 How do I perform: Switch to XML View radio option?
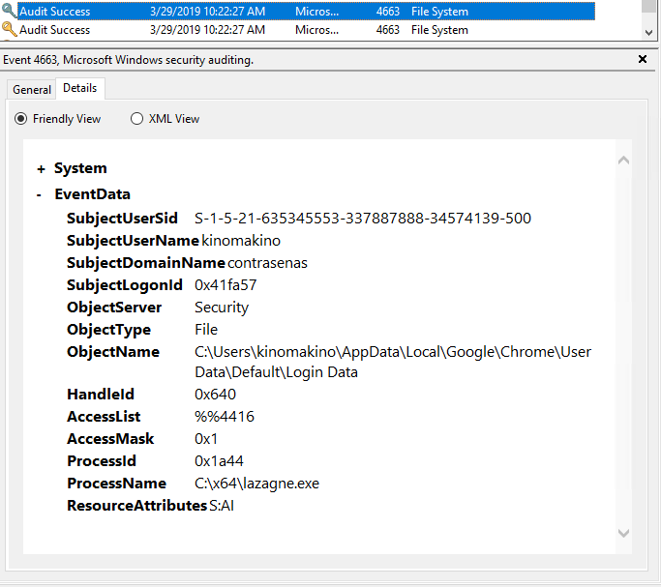[136, 119]
